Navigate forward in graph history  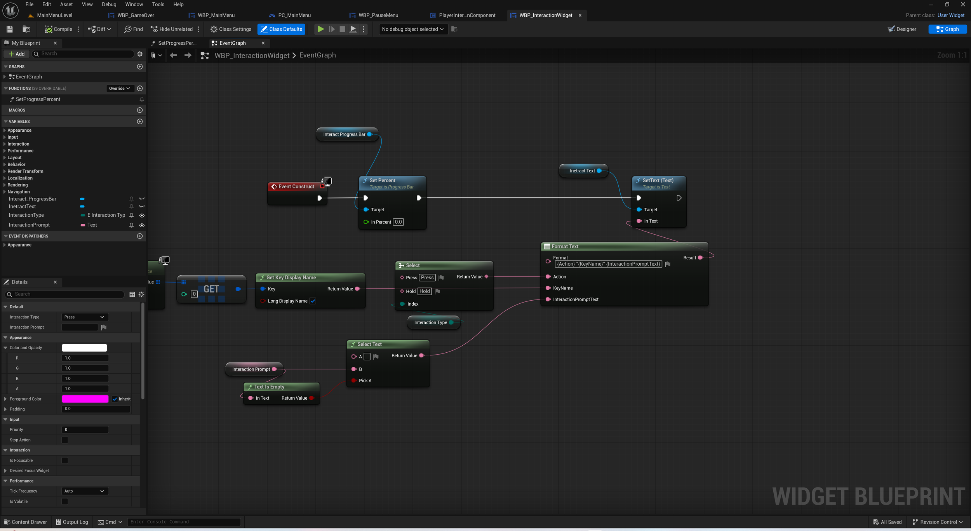coord(188,56)
